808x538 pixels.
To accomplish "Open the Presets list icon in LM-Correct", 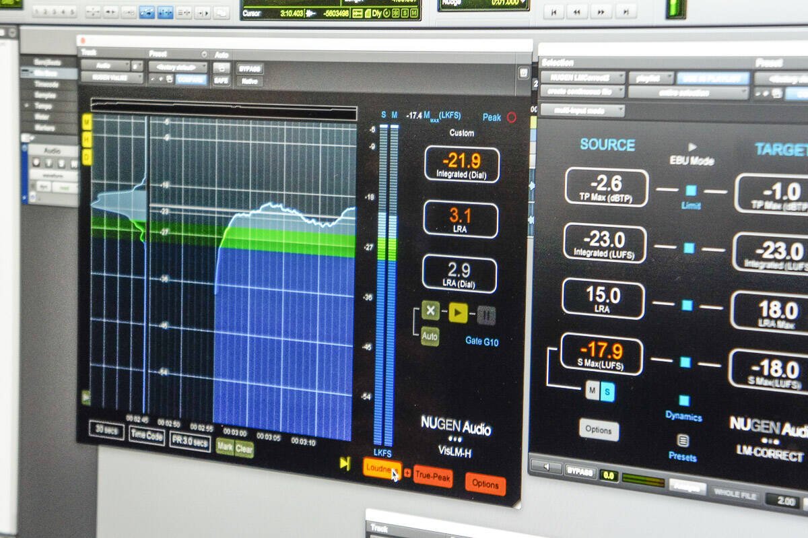I will (683, 441).
